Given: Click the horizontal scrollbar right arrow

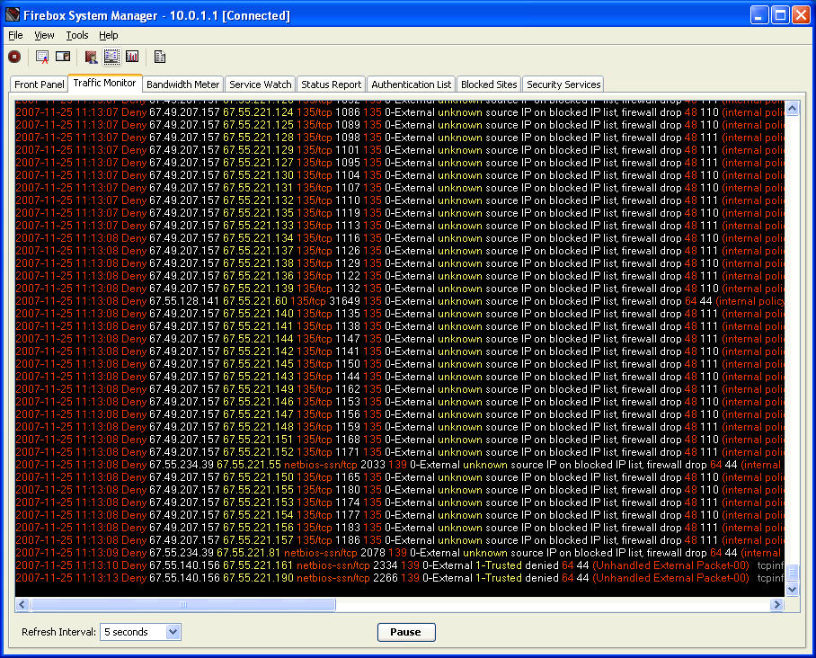Looking at the screenshot, I should [x=776, y=606].
